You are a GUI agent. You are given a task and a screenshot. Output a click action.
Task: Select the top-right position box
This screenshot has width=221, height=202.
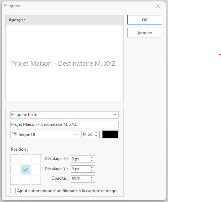[36, 159]
